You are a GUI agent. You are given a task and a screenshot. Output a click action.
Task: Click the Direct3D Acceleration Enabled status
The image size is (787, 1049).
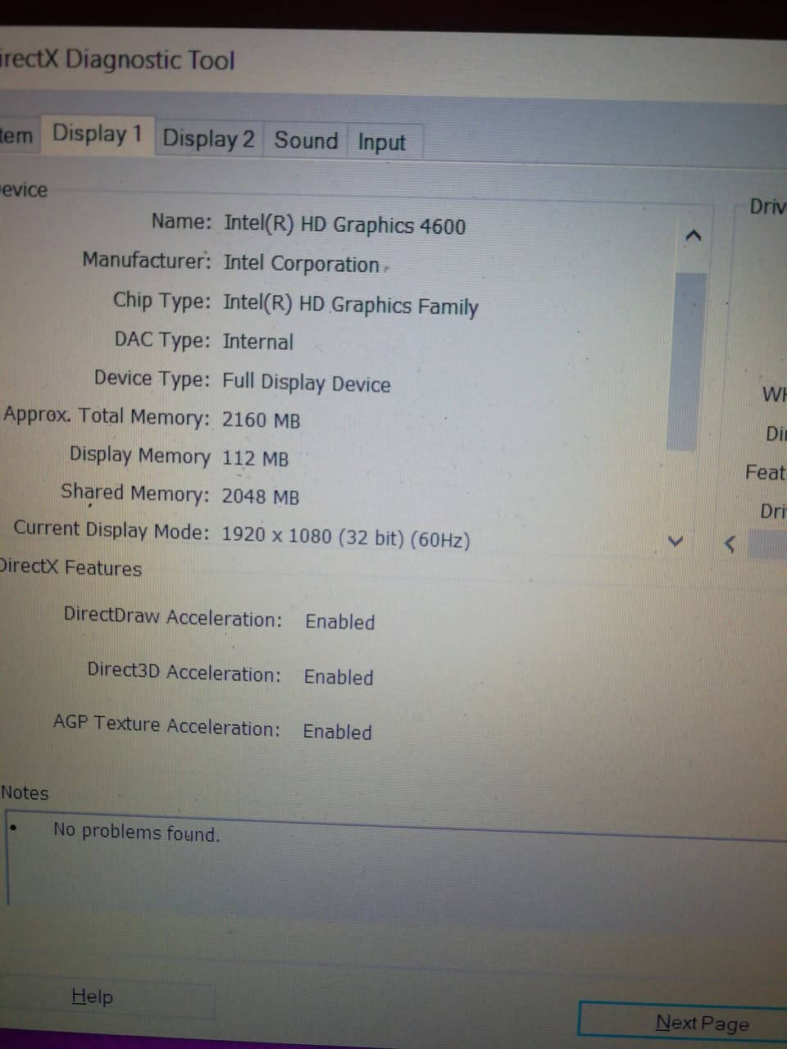[x=338, y=677]
